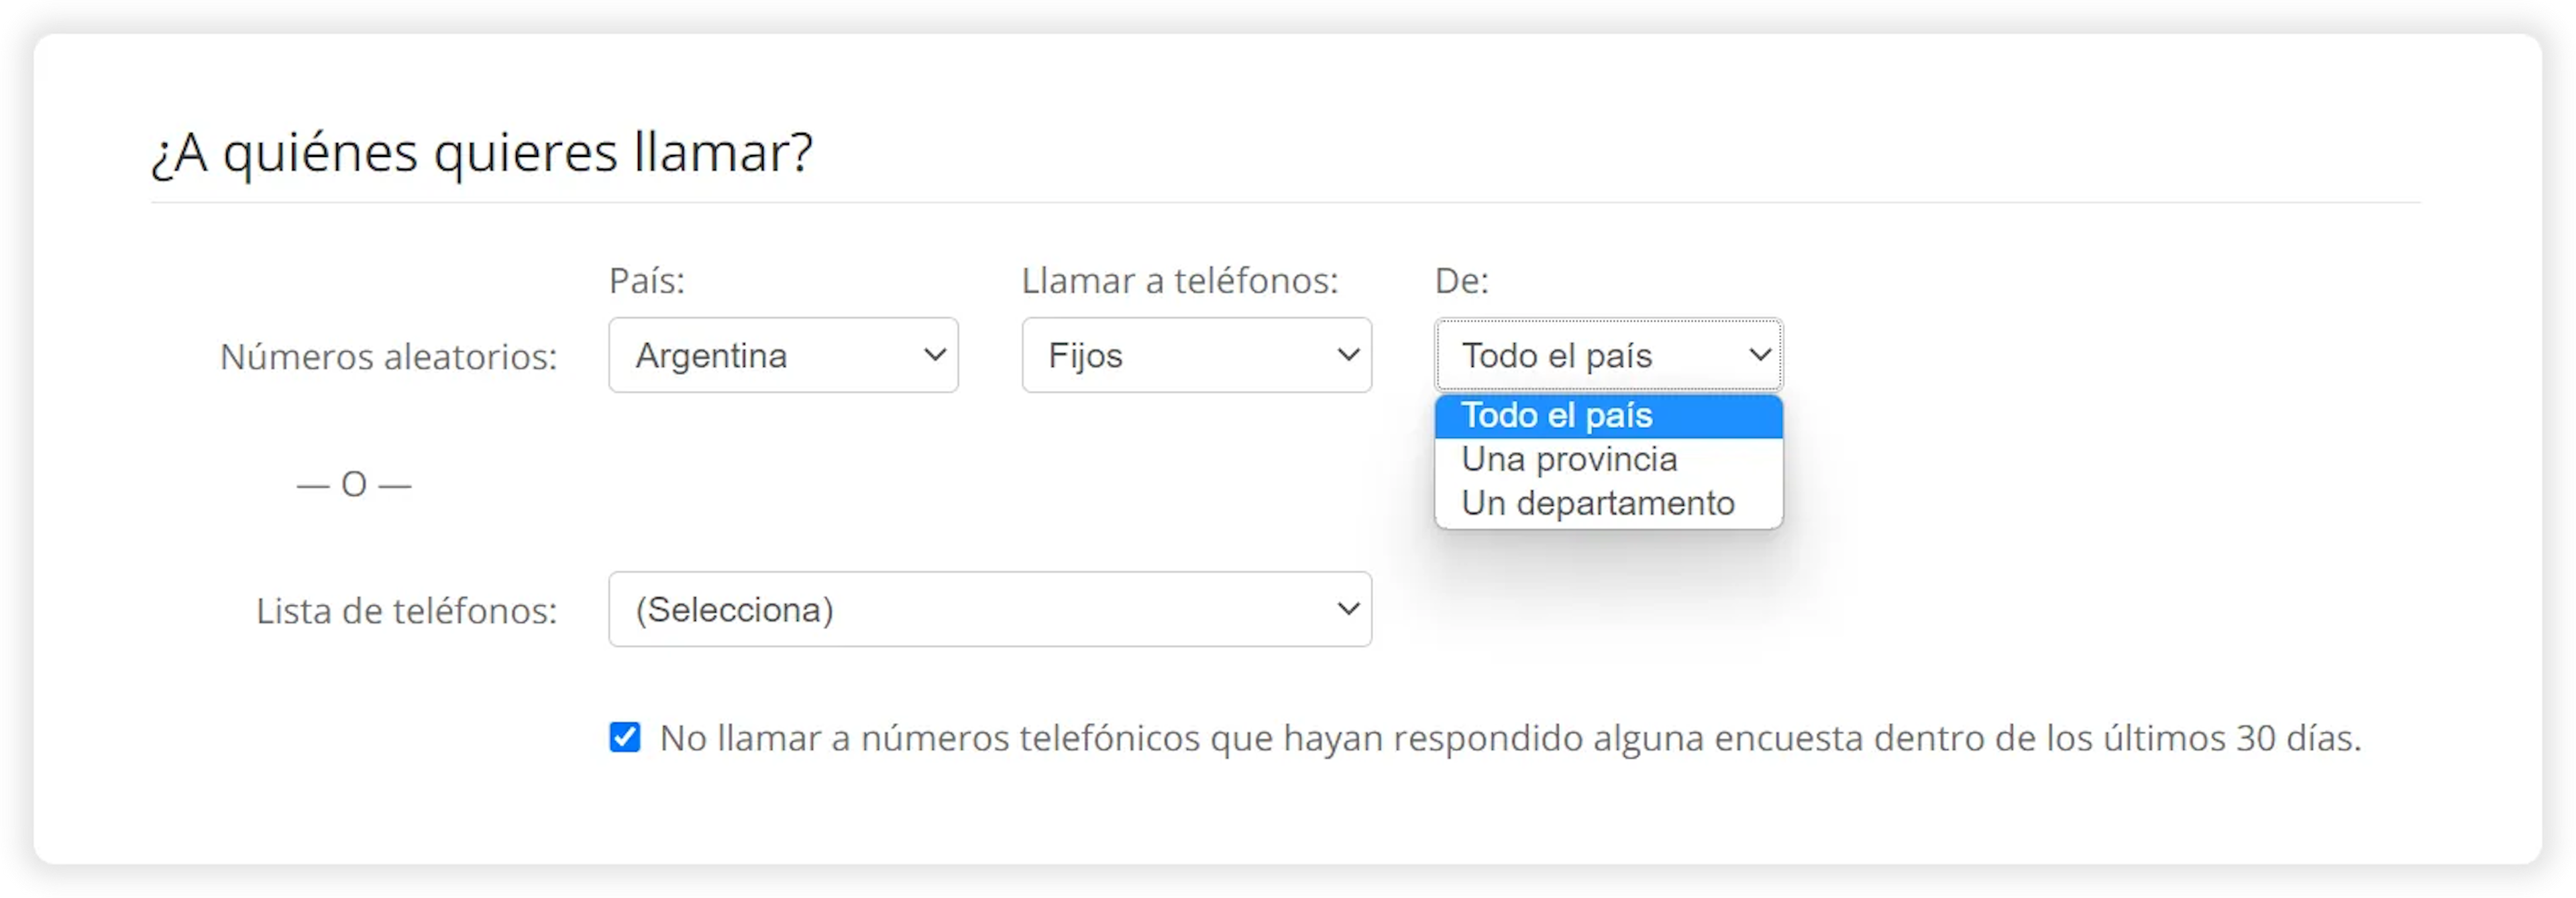The image size is (2576, 898).
Task: Select the highlighted Todo el país option
Action: 1607,416
